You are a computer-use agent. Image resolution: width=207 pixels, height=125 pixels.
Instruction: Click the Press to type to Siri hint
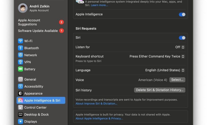click(x=88, y=61)
